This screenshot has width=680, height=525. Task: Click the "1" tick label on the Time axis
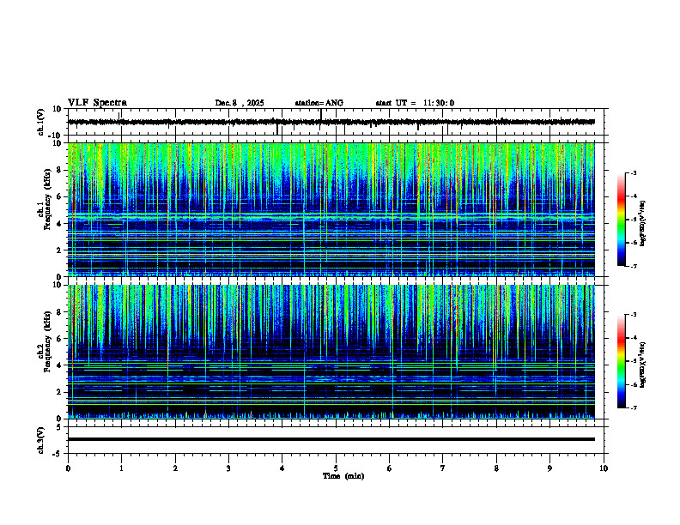tap(121, 468)
